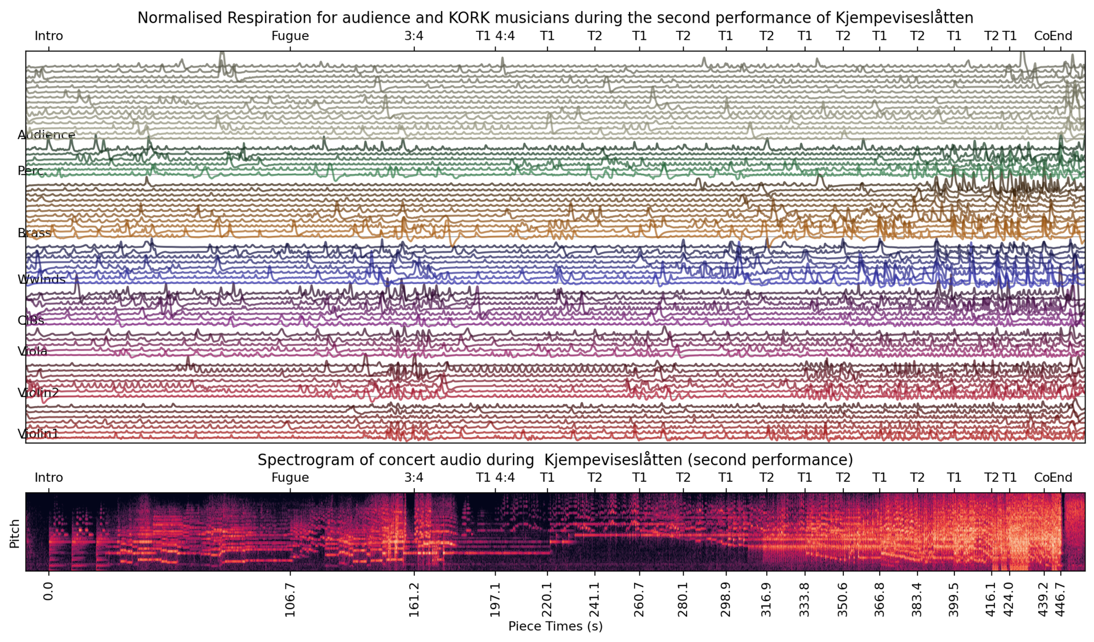
Task: Click the 3:4 marker above the spectrogram
Action: coord(414,477)
